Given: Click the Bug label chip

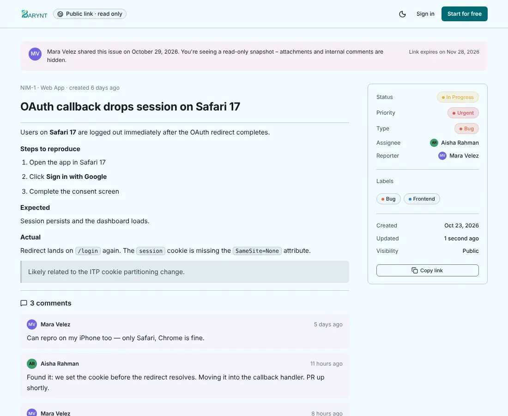Looking at the screenshot, I should [388, 199].
